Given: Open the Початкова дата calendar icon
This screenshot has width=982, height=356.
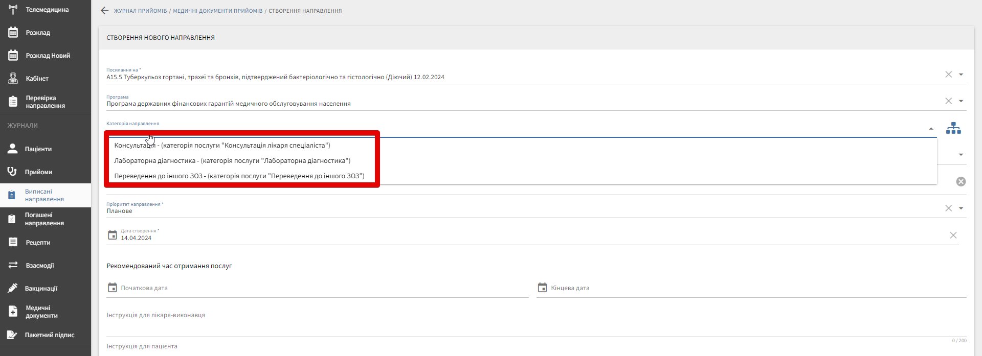Looking at the screenshot, I should 113,288.
